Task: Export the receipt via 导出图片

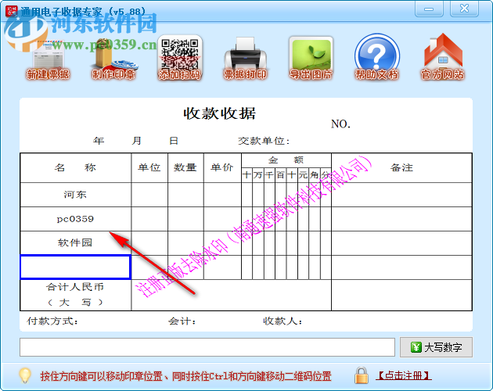Action: [x=311, y=58]
